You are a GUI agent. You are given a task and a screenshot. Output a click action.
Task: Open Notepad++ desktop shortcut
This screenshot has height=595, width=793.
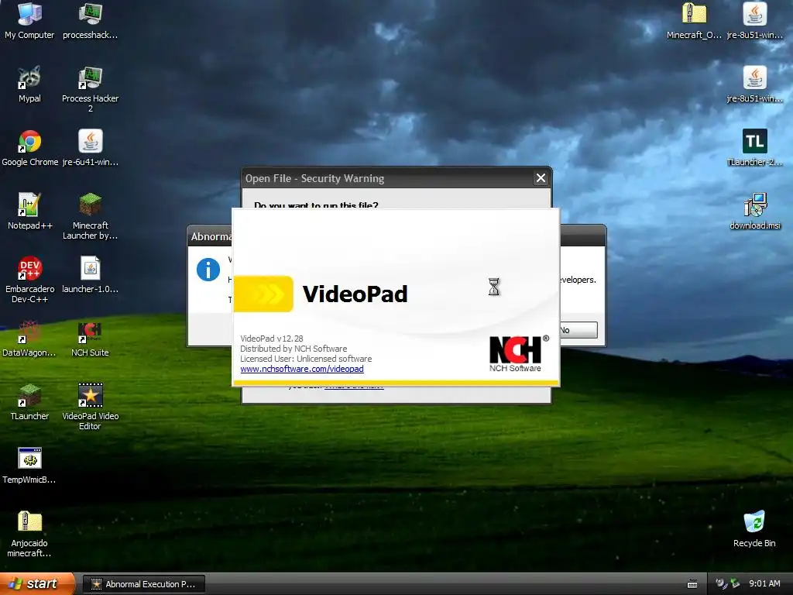pos(29,211)
